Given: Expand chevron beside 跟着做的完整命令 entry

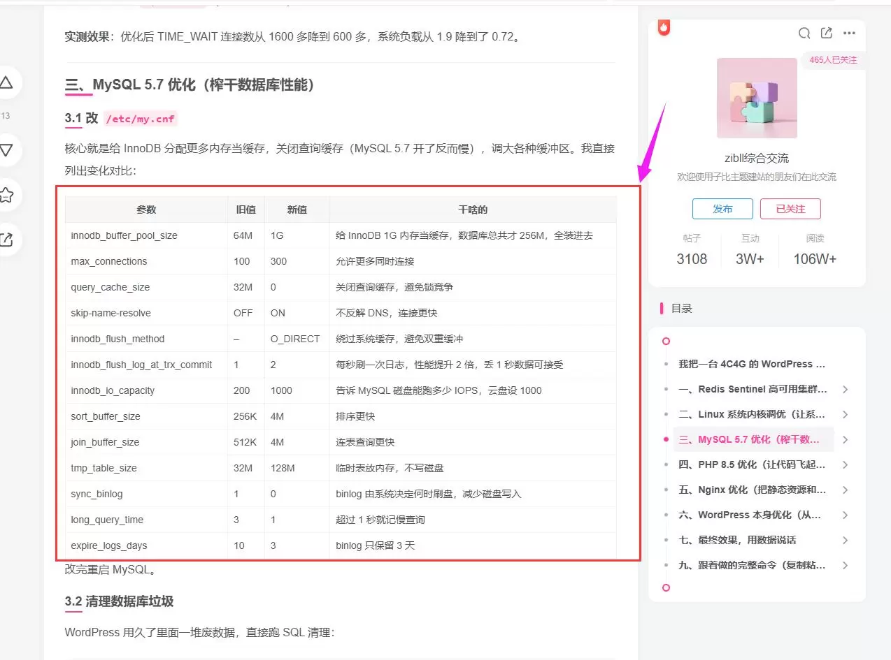Looking at the screenshot, I should (846, 565).
